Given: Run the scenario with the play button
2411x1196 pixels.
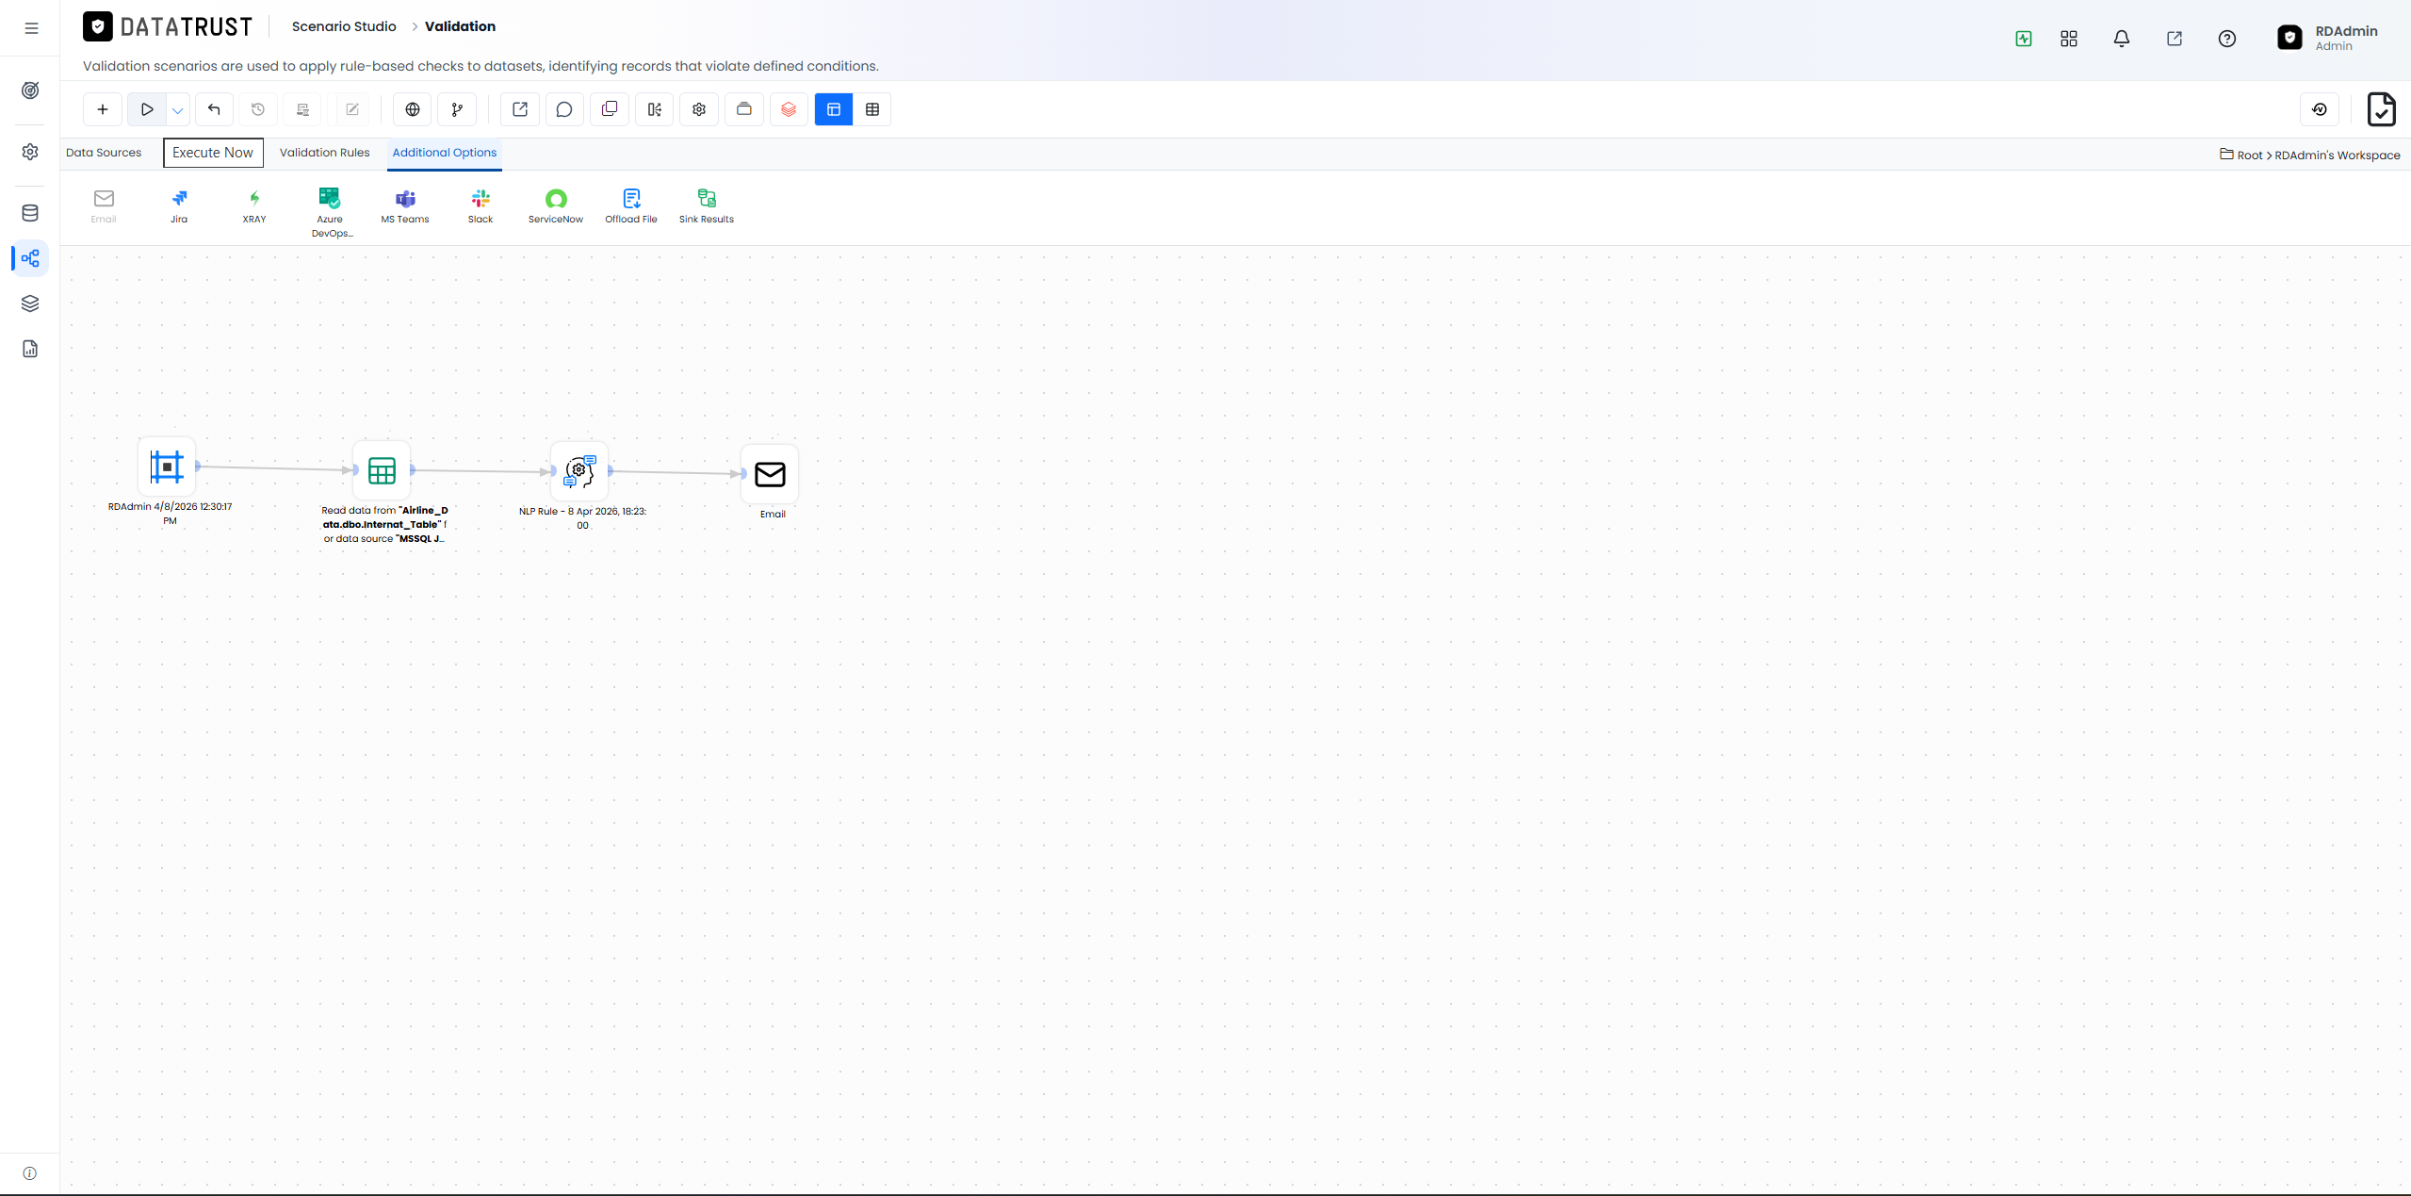Looking at the screenshot, I should coord(147,109).
